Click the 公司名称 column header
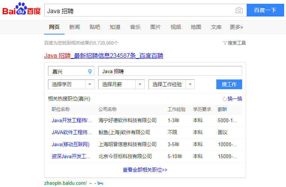This screenshot has width=286, height=187. click(108, 109)
